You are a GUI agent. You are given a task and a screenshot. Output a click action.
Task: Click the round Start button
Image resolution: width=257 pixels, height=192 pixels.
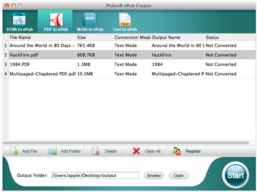coord(235,175)
